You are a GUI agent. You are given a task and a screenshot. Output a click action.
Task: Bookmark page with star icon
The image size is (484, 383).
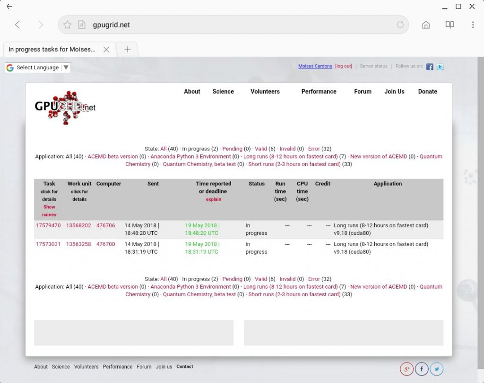tap(67, 25)
